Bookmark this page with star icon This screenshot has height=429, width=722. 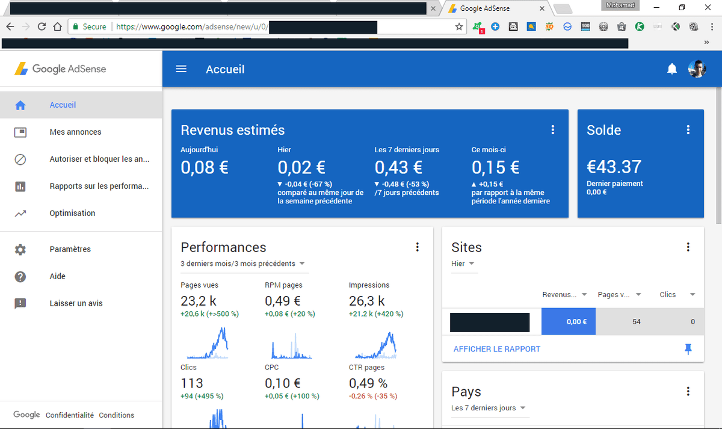point(459,26)
